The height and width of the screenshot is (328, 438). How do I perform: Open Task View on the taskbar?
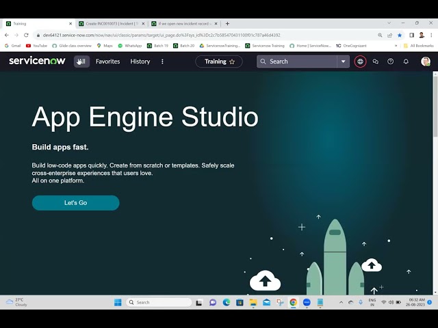tap(199, 302)
